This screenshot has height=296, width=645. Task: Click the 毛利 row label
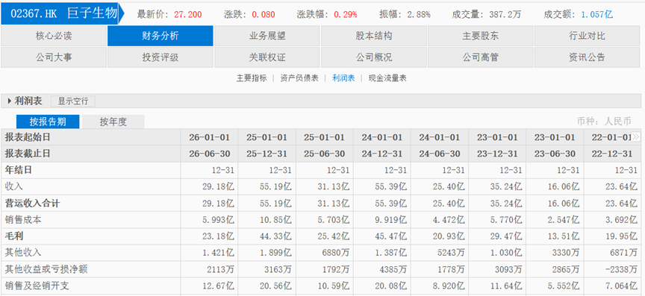[x=14, y=236]
